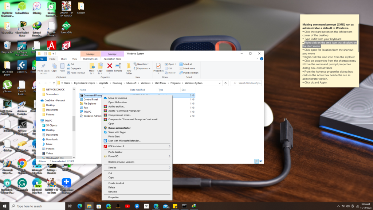Click the Windows Start button

pyautogui.click(x=4, y=206)
